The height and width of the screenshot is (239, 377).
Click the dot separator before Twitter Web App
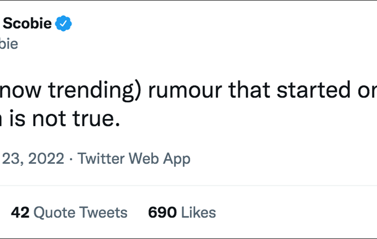tap(71, 159)
